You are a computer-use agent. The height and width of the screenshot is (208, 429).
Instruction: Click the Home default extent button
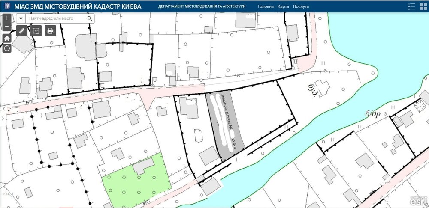coord(7,38)
